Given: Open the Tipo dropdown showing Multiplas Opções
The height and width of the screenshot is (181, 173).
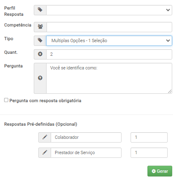Looking at the screenshot, I should click(x=109, y=40).
